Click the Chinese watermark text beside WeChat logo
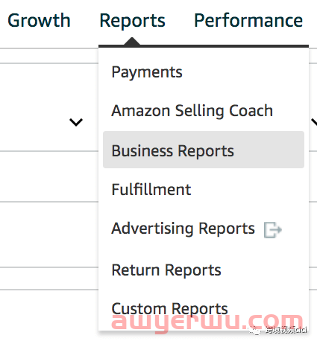The height and width of the screenshot is (344, 317). coord(286,330)
